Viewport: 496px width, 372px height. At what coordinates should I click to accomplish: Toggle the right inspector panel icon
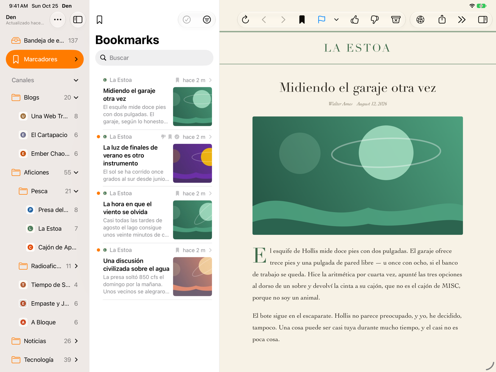click(x=483, y=19)
